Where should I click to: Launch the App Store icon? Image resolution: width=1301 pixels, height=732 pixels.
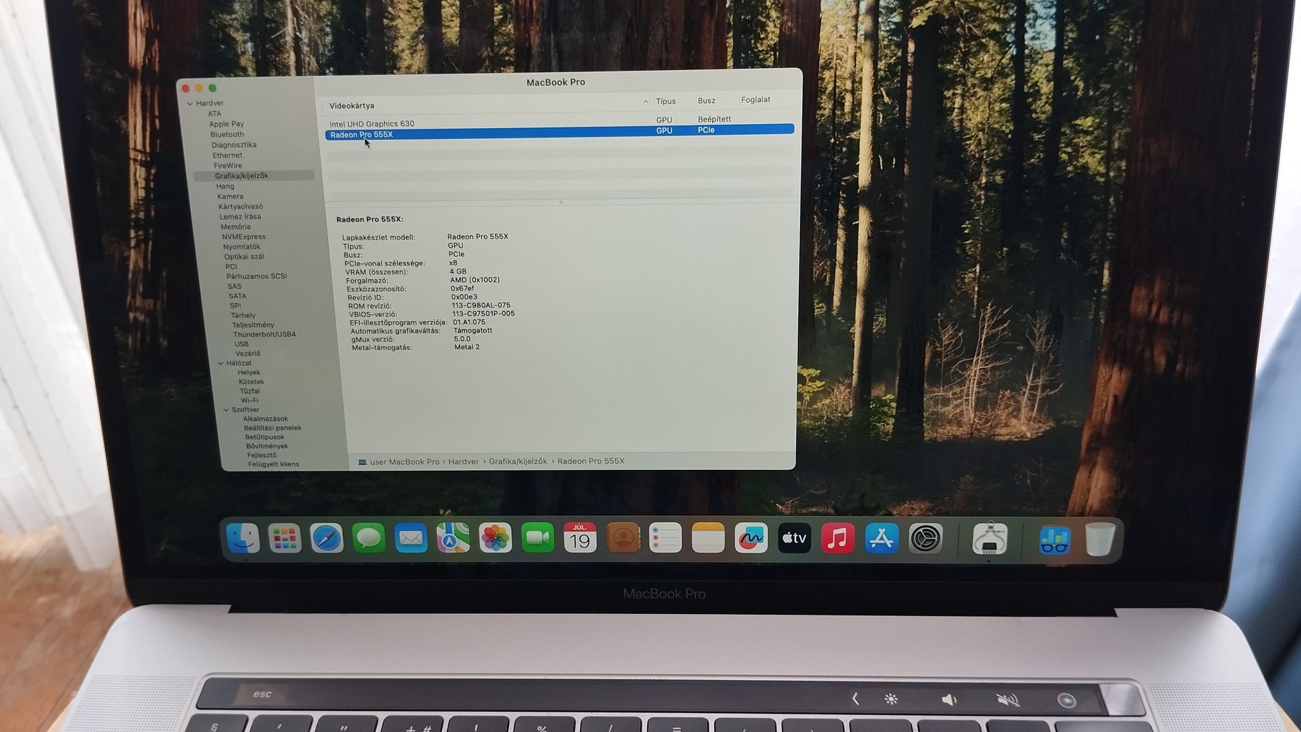[881, 539]
